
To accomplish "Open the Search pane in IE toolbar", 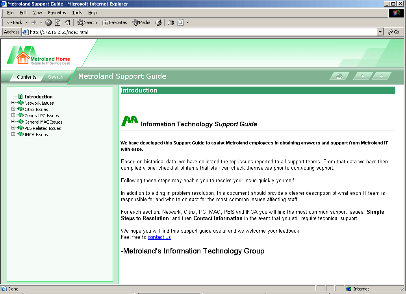I will 87,22.
